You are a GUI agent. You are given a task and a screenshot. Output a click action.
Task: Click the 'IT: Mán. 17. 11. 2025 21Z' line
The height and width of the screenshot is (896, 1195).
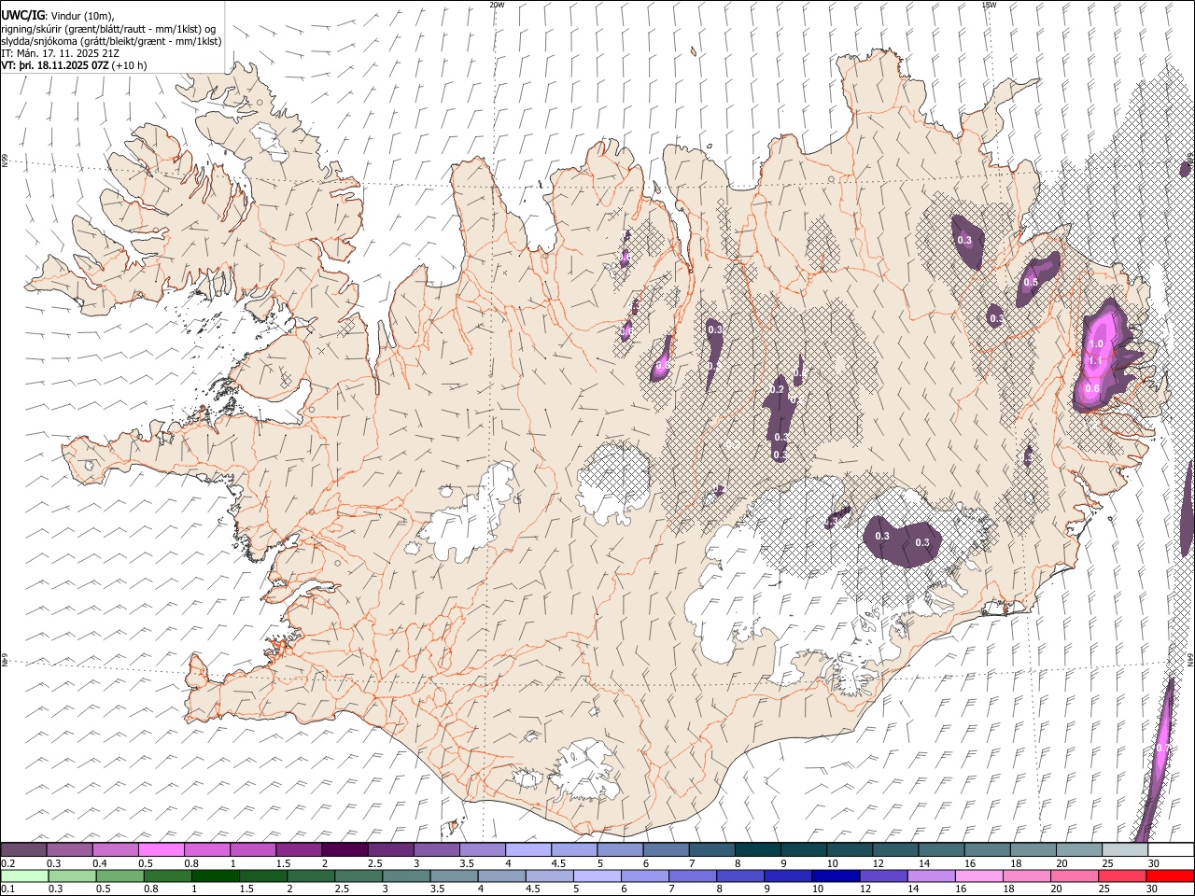pyautogui.click(x=60, y=53)
